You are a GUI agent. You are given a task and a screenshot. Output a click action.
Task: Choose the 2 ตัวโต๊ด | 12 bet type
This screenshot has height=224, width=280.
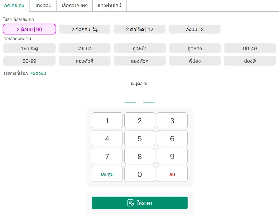(140, 29)
